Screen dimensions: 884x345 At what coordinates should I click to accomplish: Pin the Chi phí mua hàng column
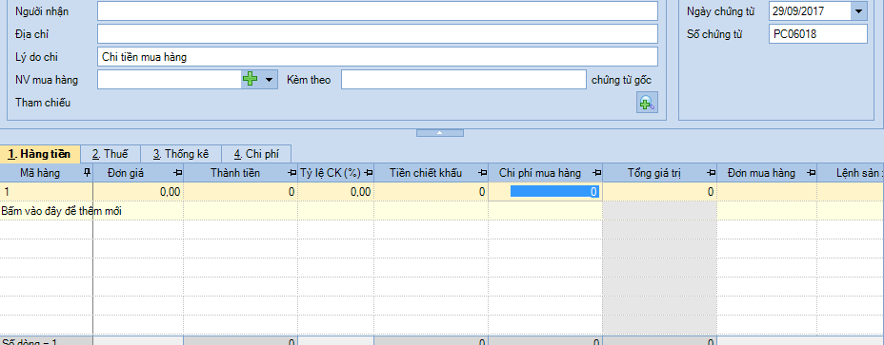click(x=596, y=173)
